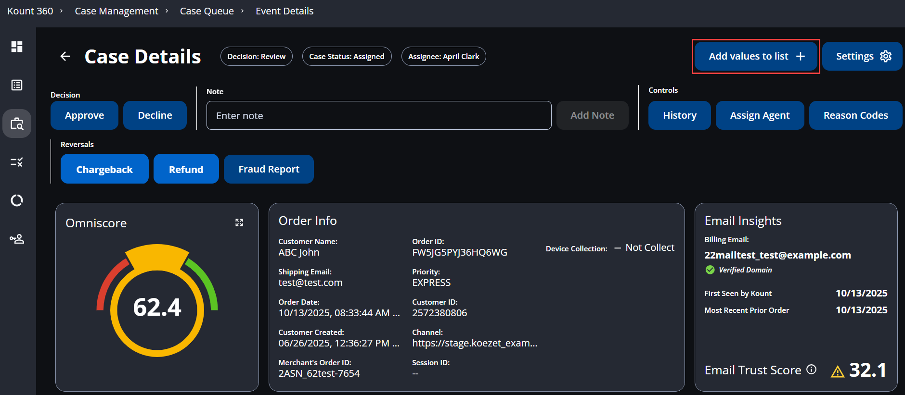Click priority value EXPRESS
905x395 pixels.
click(x=431, y=283)
